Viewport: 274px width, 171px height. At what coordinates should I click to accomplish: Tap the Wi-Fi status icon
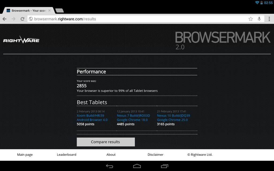pos(257,3)
